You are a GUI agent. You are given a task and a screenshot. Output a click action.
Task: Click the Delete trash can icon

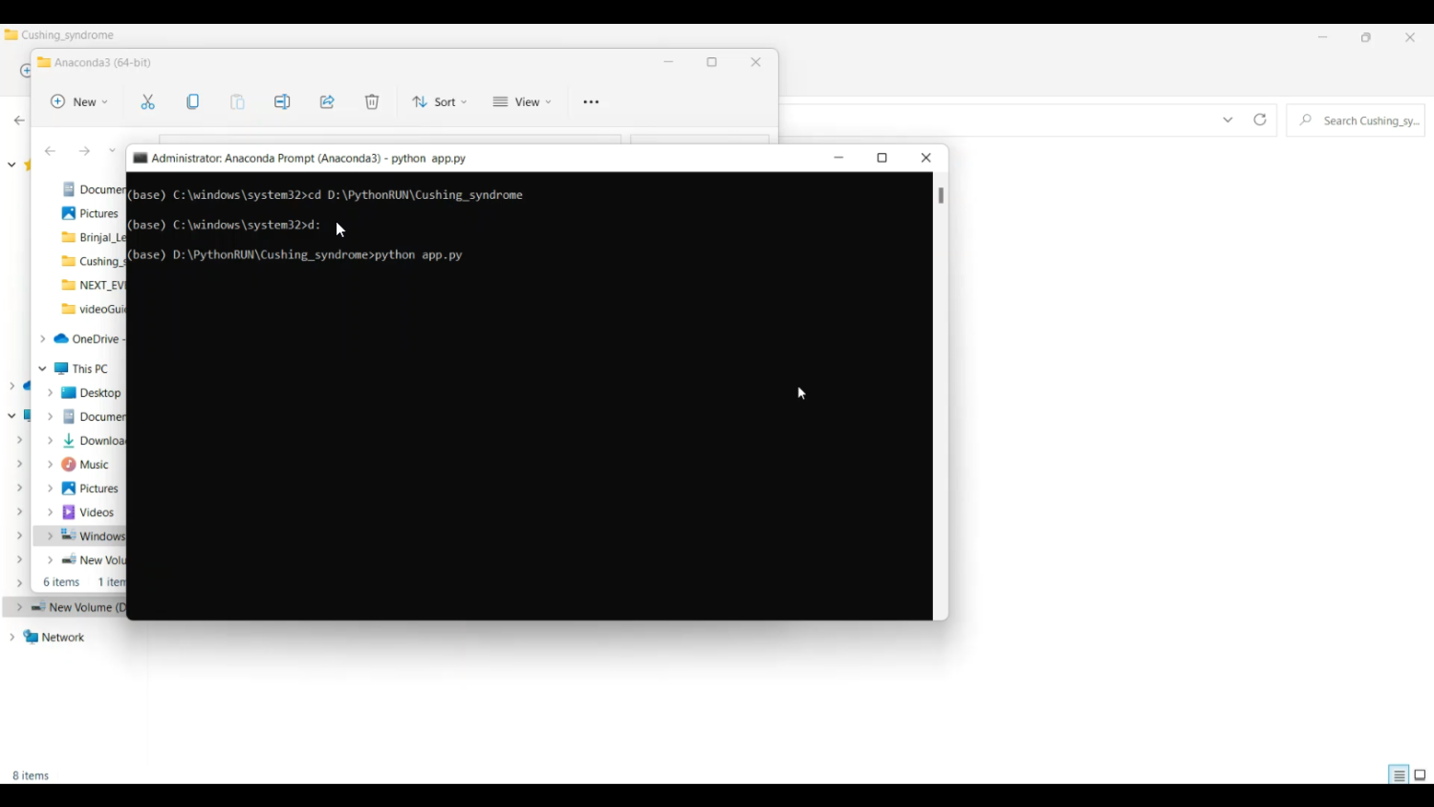[x=372, y=102]
